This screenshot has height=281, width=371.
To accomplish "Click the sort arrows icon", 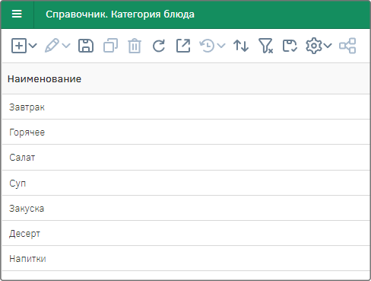I will [241, 46].
